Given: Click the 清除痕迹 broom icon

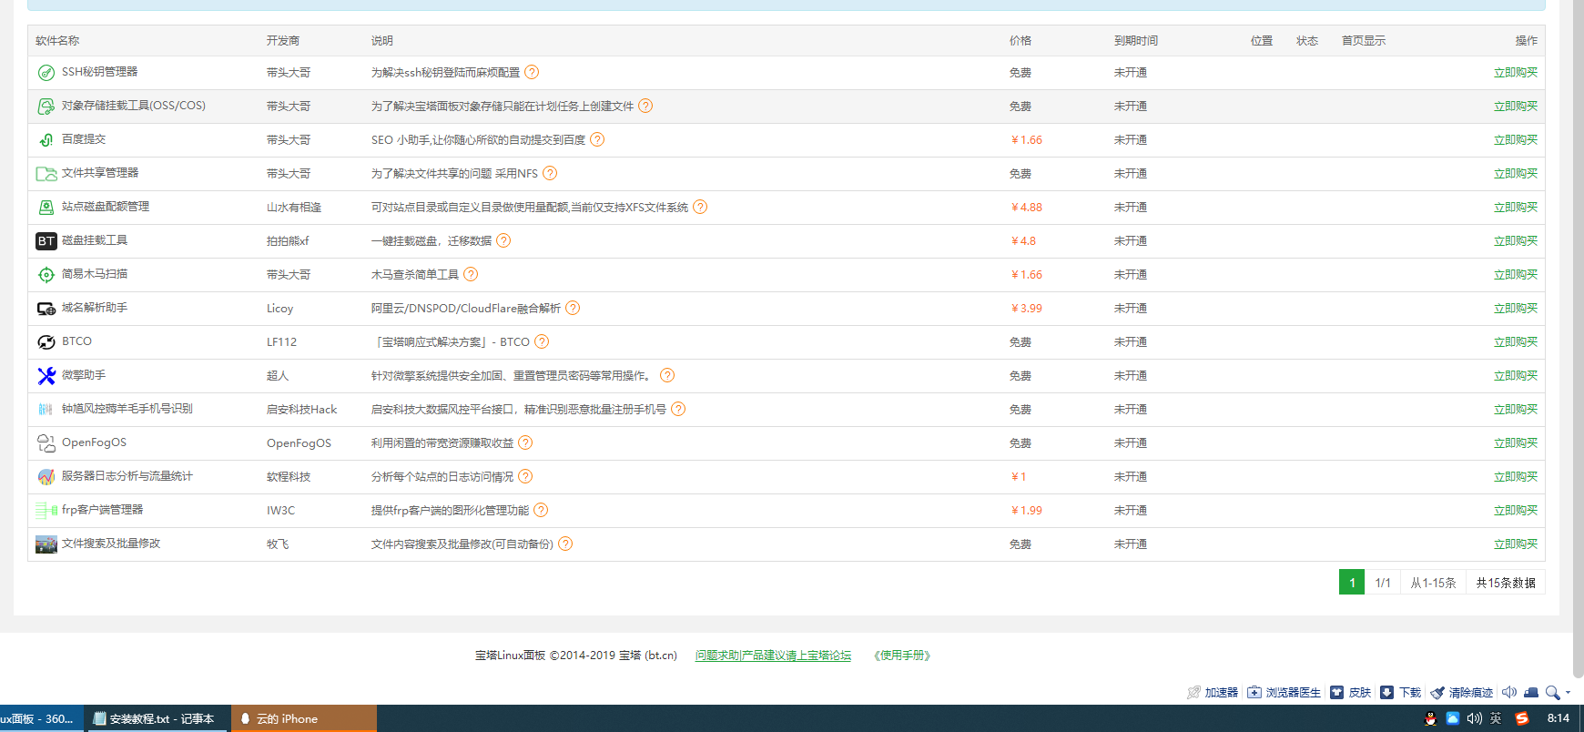Looking at the screenshot, I should 1437,692.
